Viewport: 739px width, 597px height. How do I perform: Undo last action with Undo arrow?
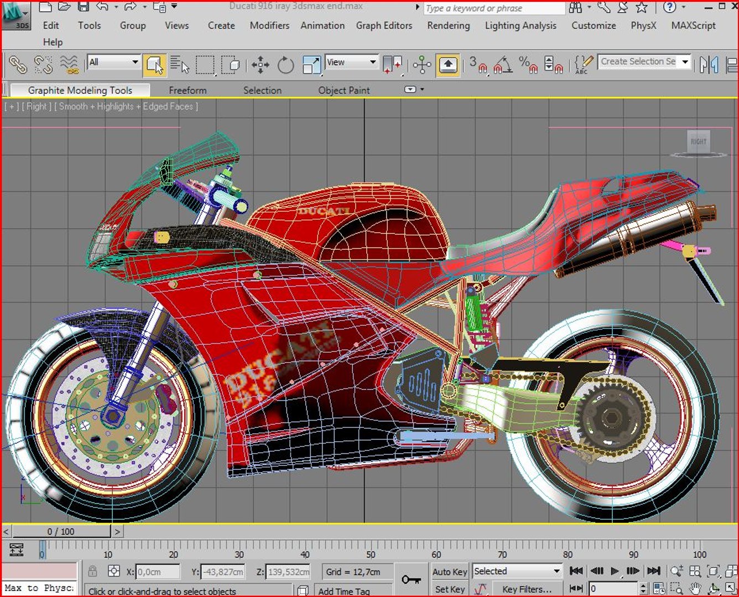(102, 7)
